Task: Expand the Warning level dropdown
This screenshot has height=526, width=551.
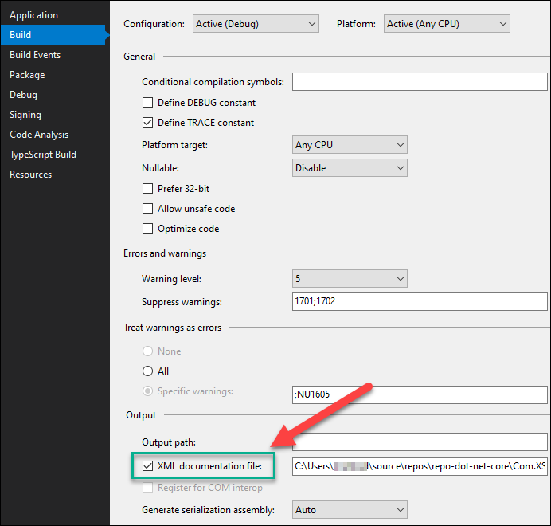Action: click(x=350, y=279)
